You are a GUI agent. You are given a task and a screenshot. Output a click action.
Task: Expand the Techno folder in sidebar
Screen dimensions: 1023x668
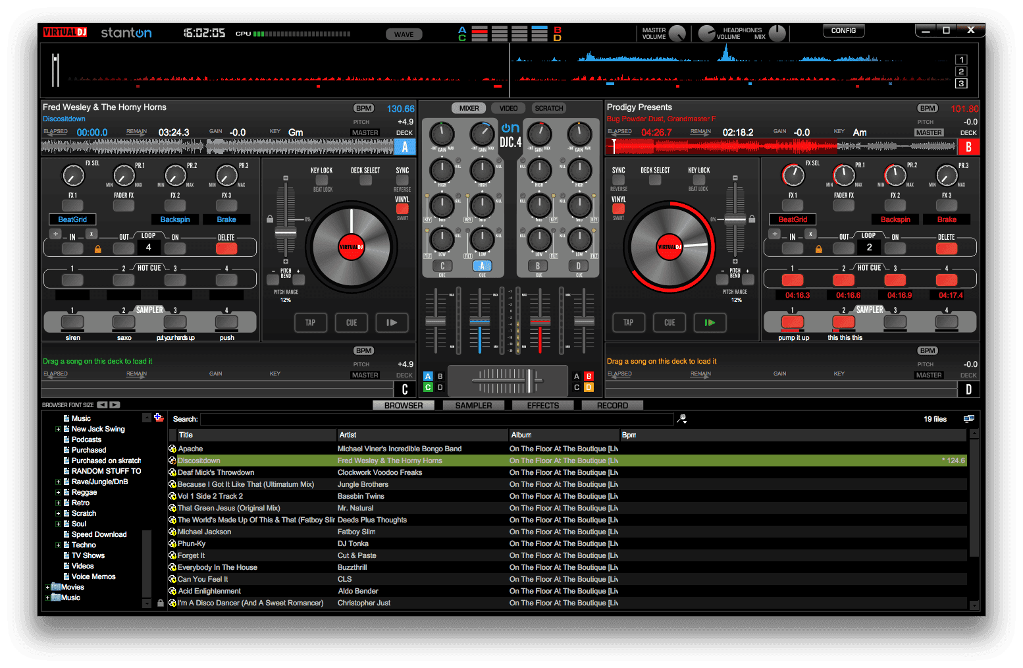coord(58,545)
